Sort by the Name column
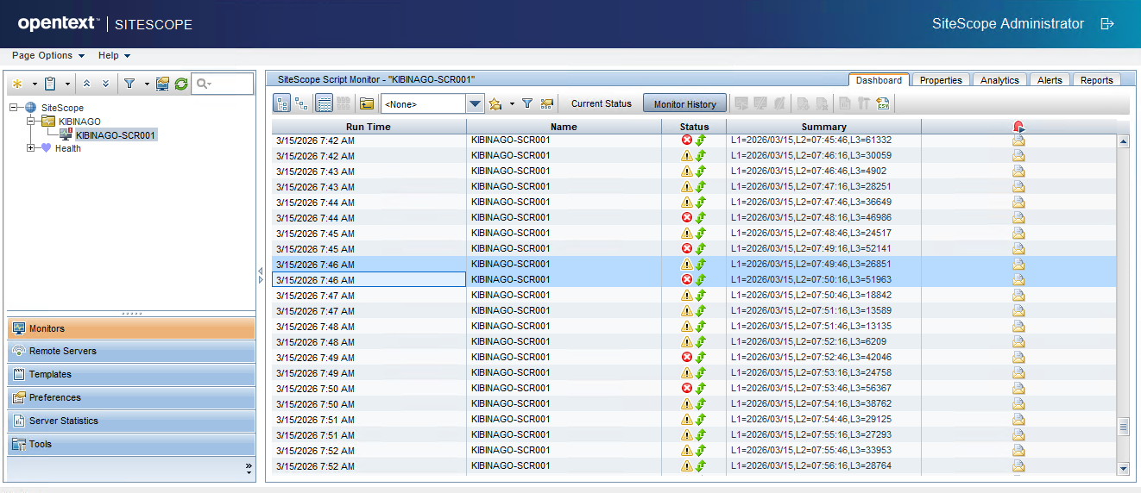 click(x=564, y=127)
